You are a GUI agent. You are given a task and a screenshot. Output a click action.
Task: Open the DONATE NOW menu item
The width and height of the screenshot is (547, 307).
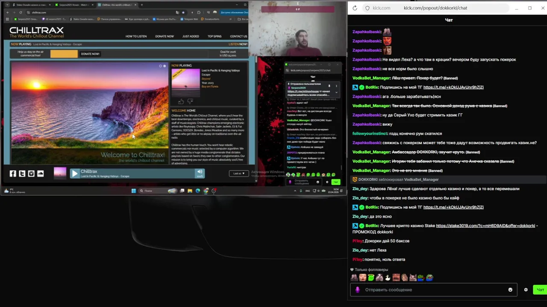point(165,36)
